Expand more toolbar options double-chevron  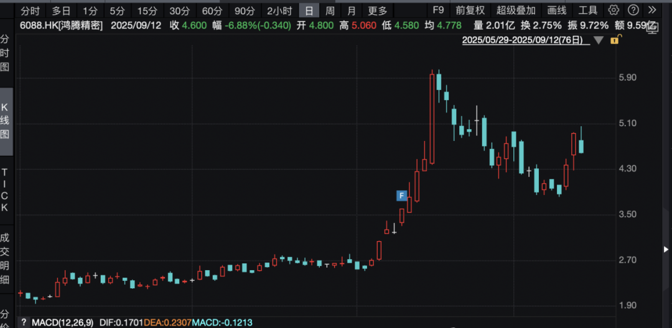pyautogui.click(x=651, y=11)
